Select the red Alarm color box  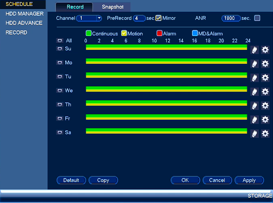tap(159, 33)
